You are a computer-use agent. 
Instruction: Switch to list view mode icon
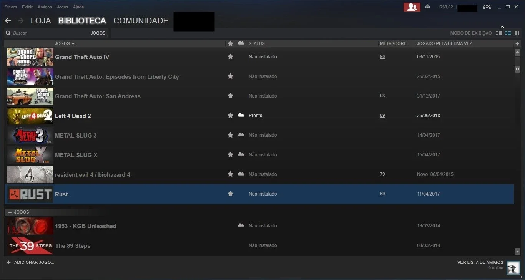pyautogui.click(x=508, y=33)
